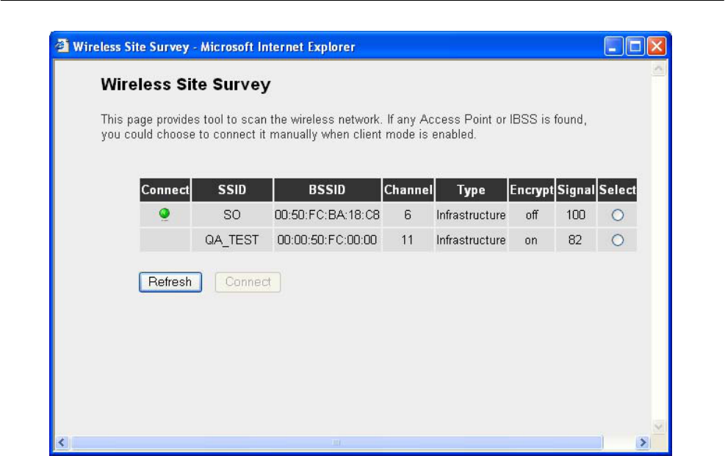This screenshot has height=456, width=725.
Task: Click the horizontal scrollbar right arrow
Action: click(642, 443)
